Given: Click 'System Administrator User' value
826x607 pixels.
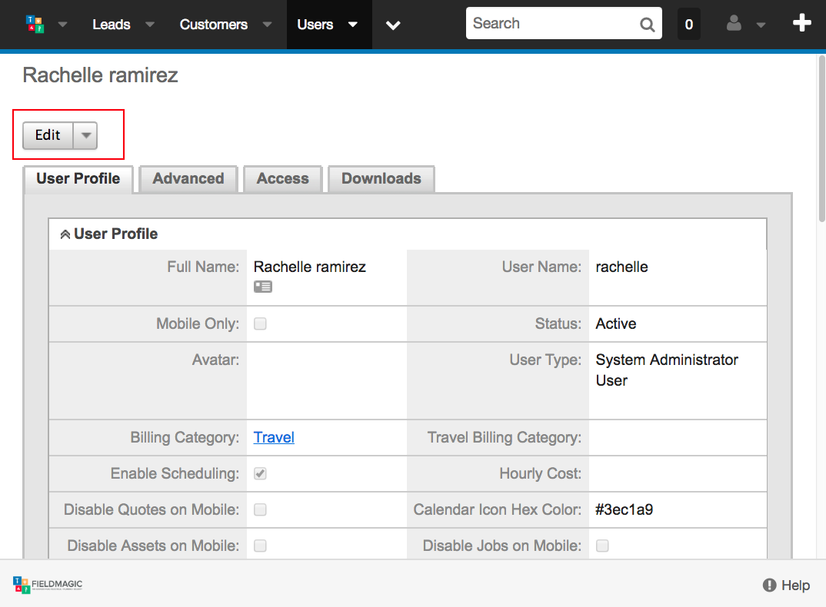Looking at the screenshot, I should pos(667,370).
